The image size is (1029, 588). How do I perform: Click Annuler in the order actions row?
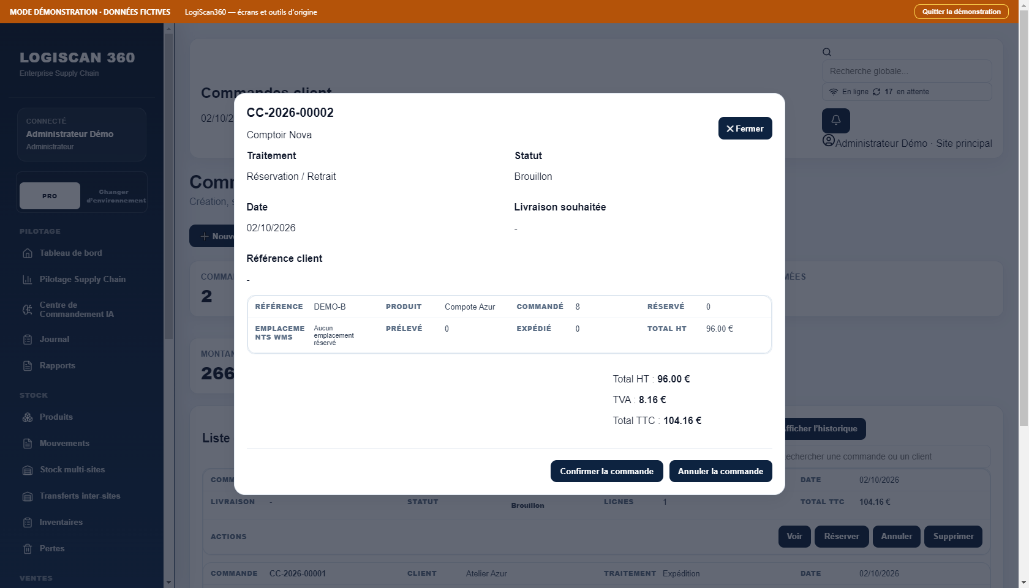pyautogui.click(x=897, y=537)
